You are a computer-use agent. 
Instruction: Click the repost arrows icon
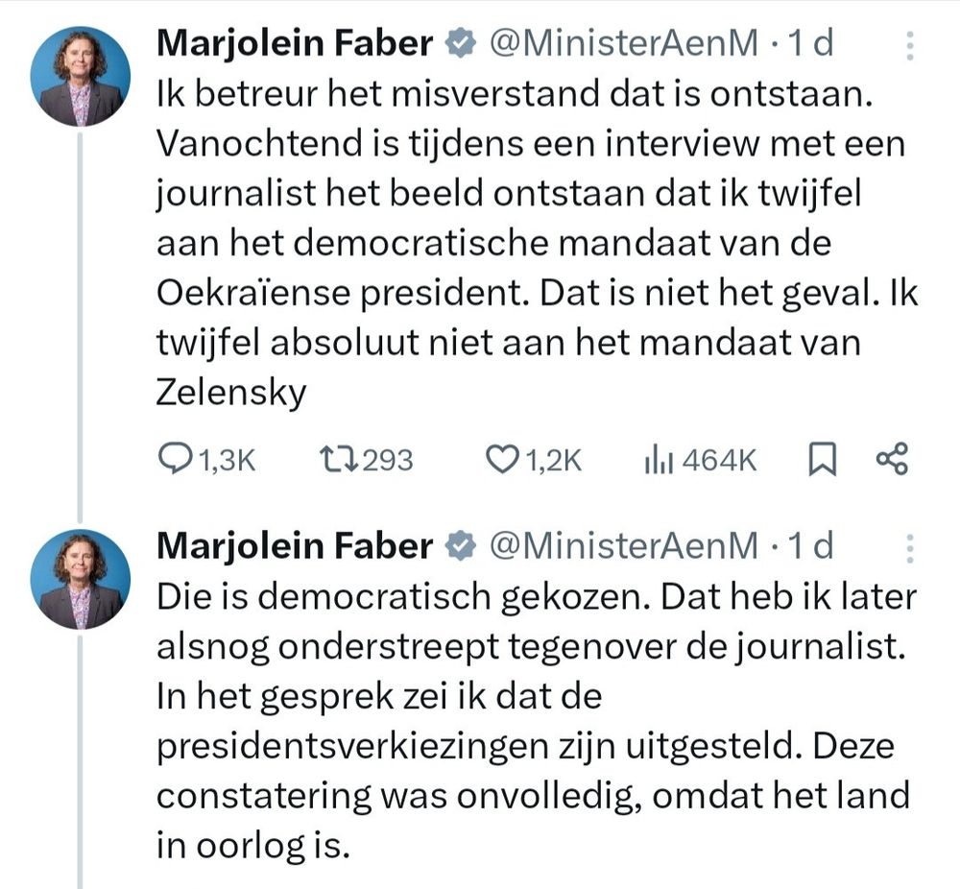(x=340, y=461)
